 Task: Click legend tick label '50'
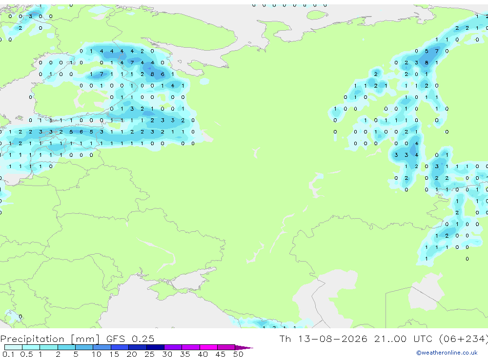[238, 354]
